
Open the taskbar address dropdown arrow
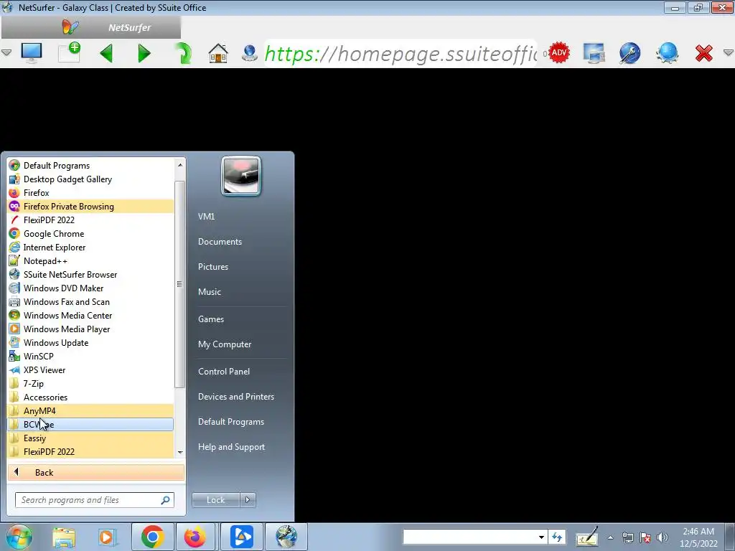(x=541, y=537)
